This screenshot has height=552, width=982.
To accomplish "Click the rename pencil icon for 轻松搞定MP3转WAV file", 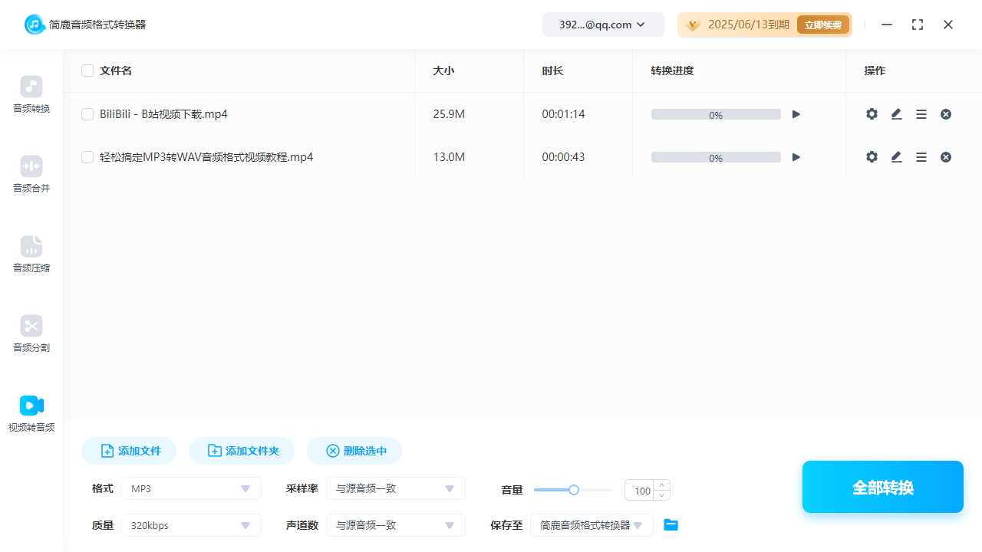I will tap(896, 156).
